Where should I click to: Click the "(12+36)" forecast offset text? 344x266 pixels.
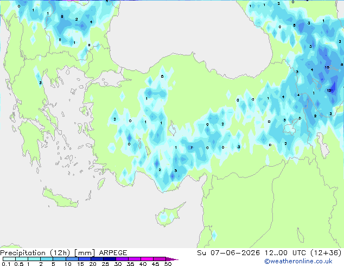pyautogui.click(x=326, y=253)
